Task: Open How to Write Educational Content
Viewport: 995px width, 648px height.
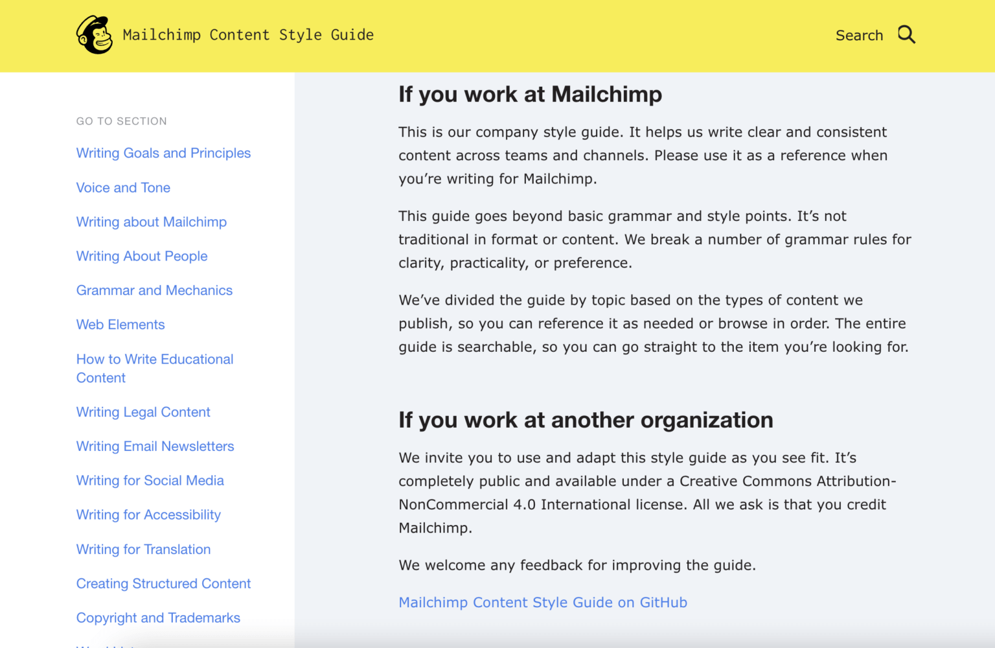Action: click(155, 368)
